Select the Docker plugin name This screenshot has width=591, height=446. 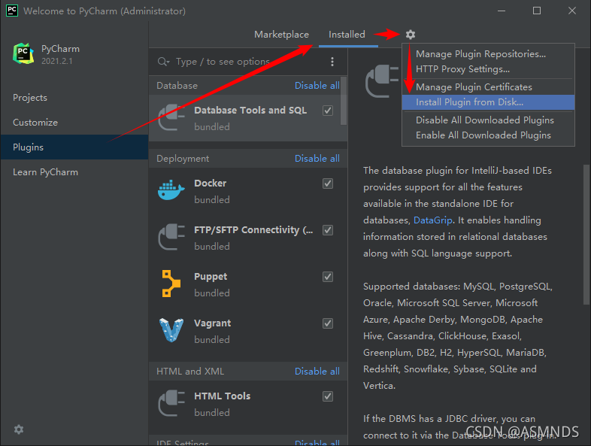pos(210,184)
